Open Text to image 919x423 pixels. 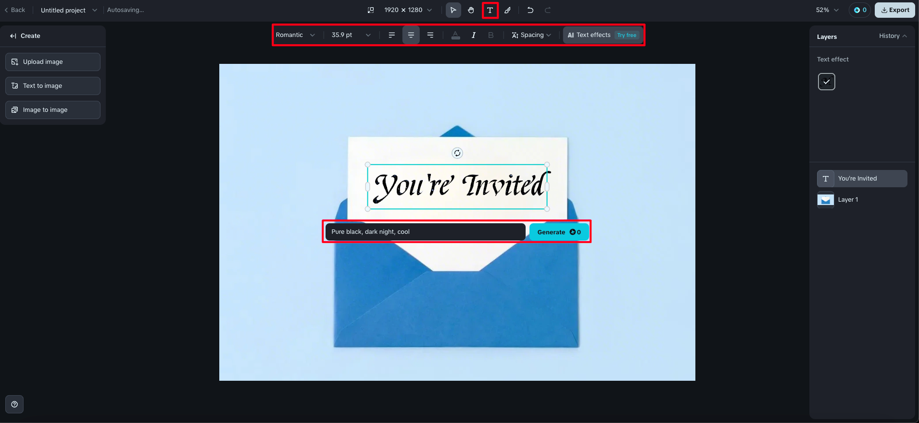[53, 86]
